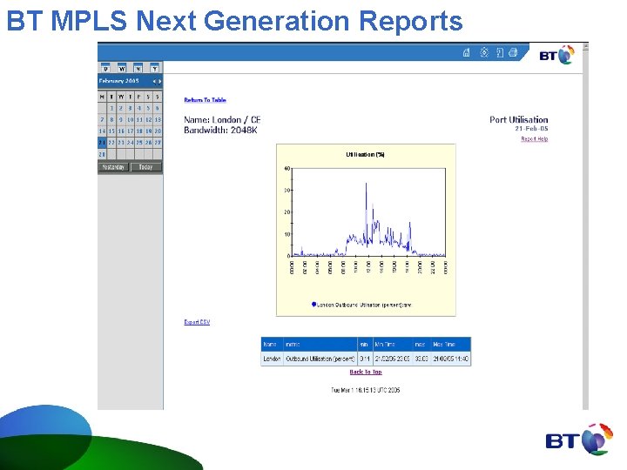Select February 11 in the calendar
627x470 pixels.
coord(139,119)
